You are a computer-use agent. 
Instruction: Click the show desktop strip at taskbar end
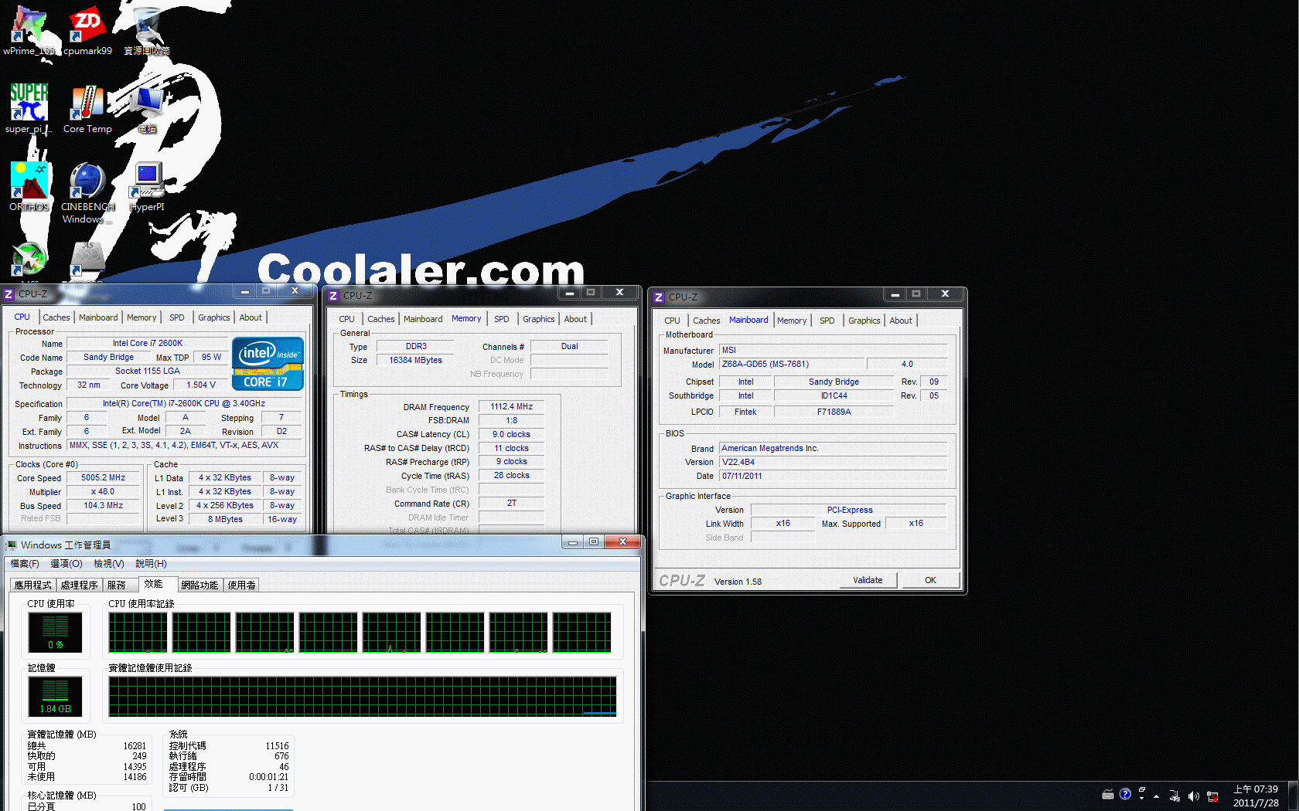[x=1294, y=796]
